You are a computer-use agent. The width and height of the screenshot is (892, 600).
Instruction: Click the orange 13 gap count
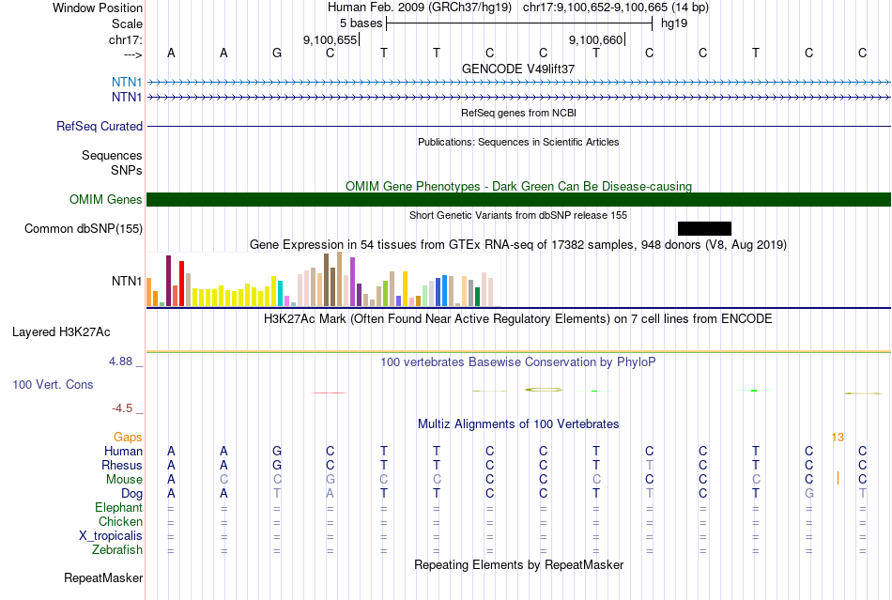coord(838,438)
